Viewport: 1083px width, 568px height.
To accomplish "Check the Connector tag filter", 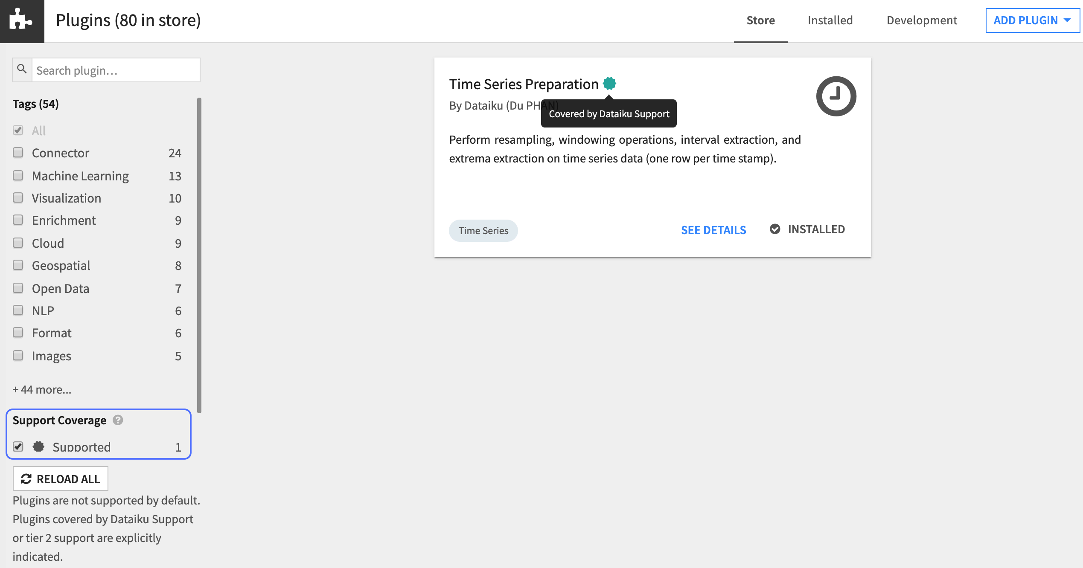I will (18, 152).
